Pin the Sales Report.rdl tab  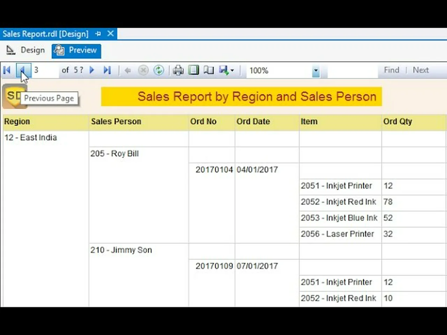[98, 34]
